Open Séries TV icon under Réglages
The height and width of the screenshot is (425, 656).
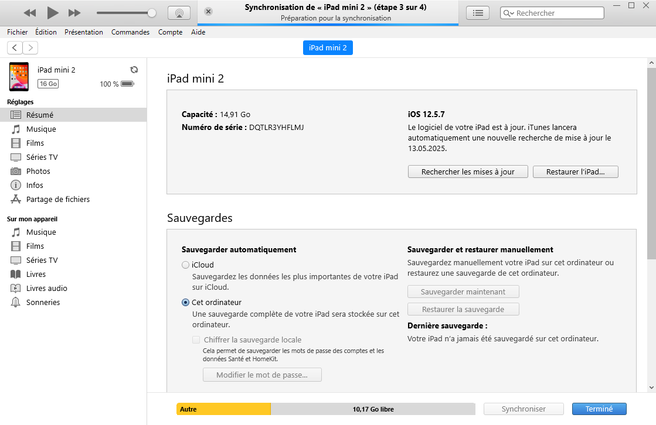coord(15,157)
